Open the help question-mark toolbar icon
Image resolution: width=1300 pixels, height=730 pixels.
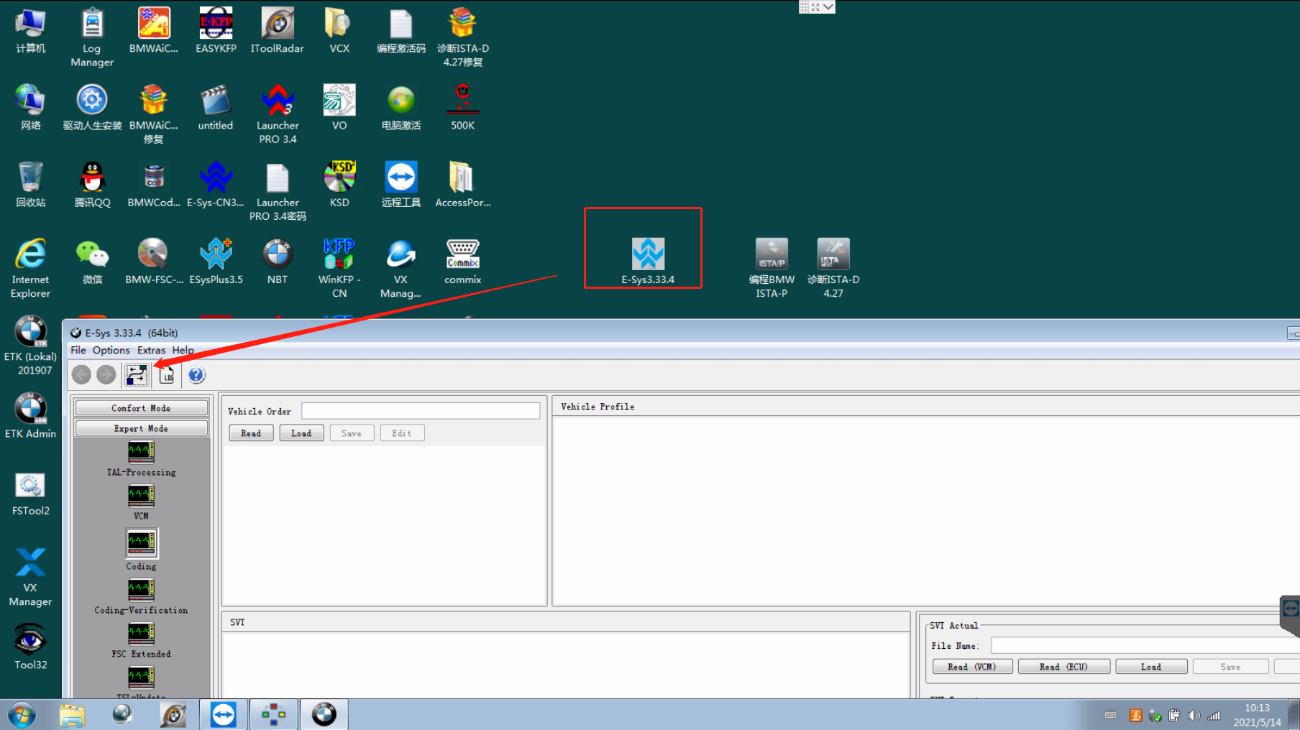[x=196, y=375]
